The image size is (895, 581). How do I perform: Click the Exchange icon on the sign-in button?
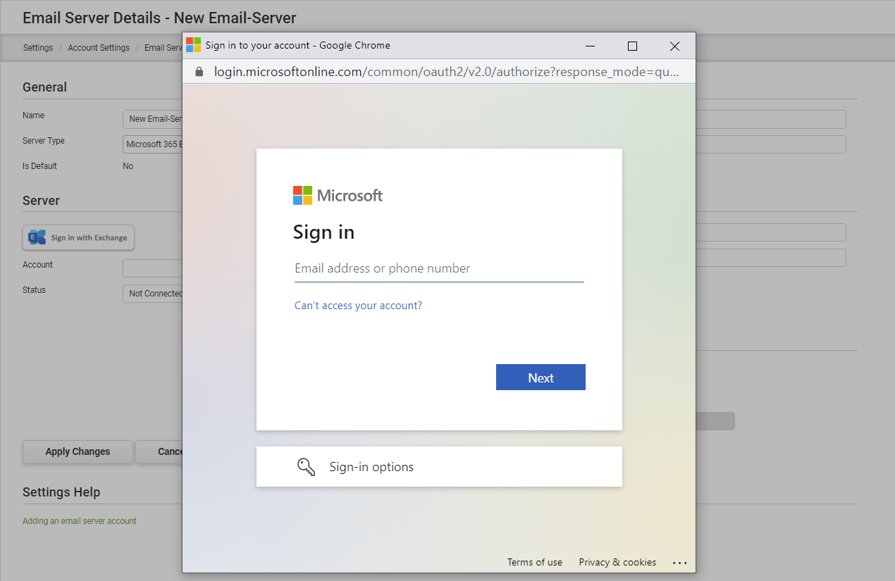[x=37, y=237]
